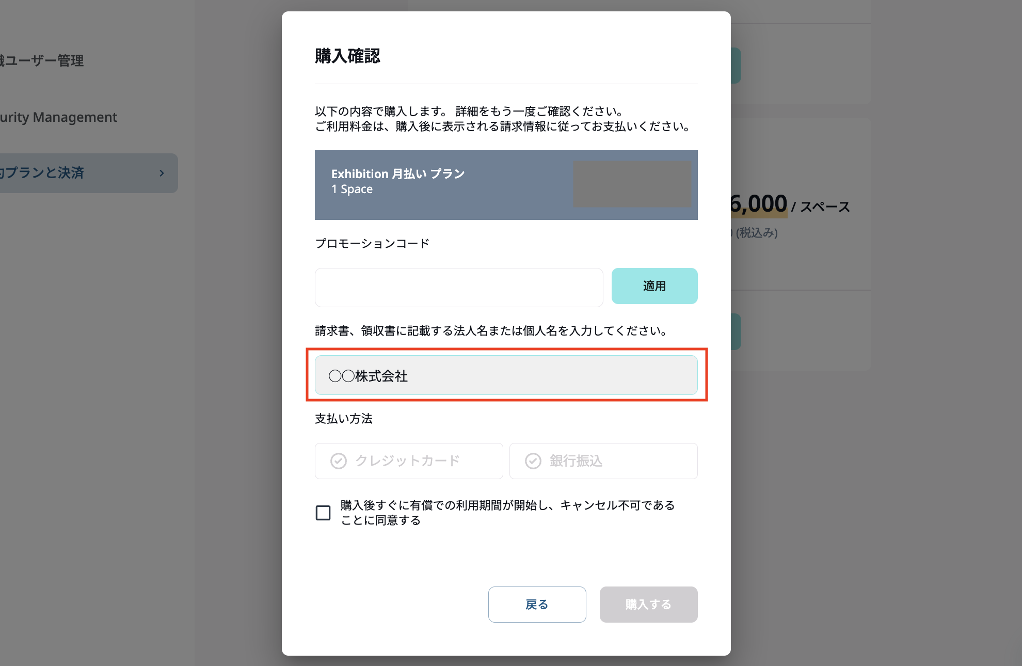Click the 購入する purchase button
This screenshot has height=666, width=1022.
tap(649, 605)
